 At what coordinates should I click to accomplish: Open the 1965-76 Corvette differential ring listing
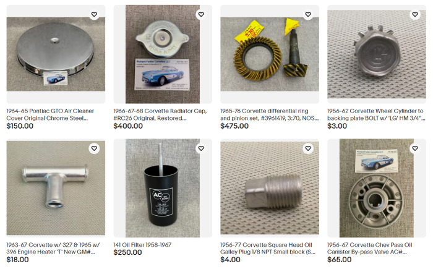pyautogui.click(x=269, y=114)
